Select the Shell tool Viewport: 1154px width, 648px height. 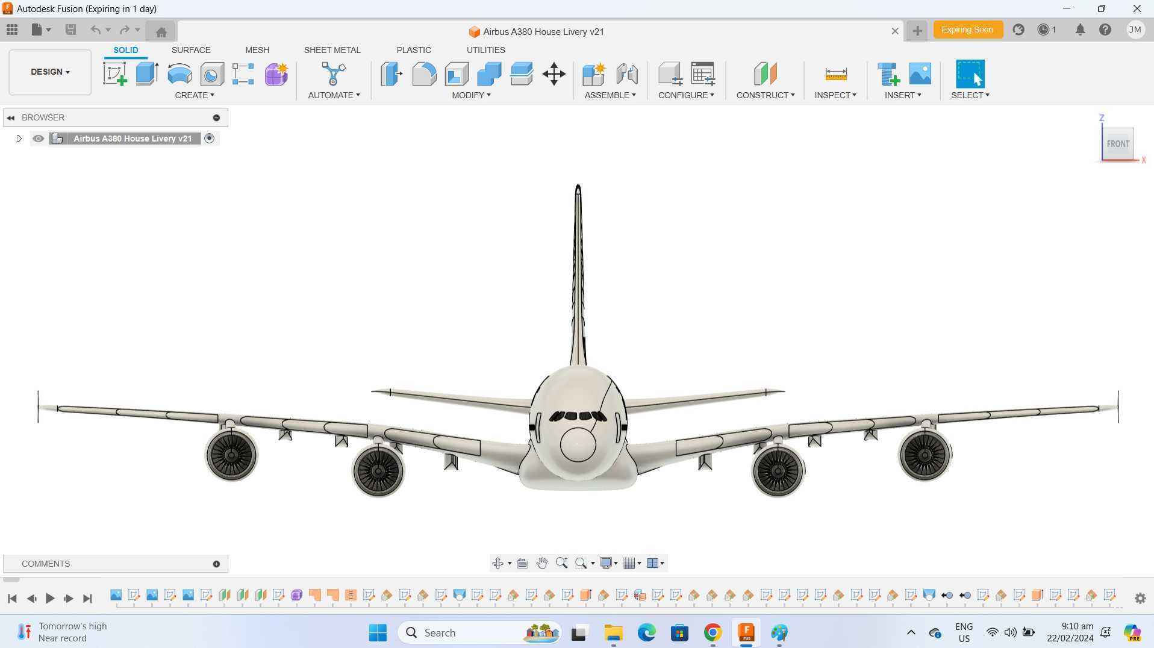[457, 74]
